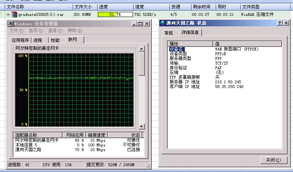This screenshot has height=172, width=293.
Task: Sort by the 进度 column header
Action: click(x=115, y=7)
